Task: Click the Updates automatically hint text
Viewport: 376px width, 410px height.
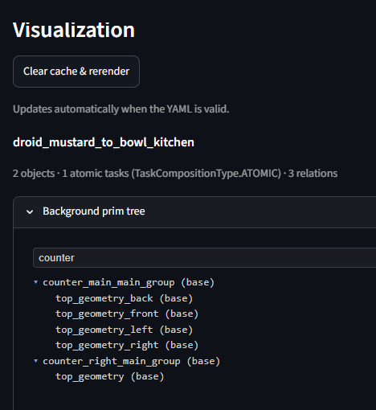Action: point(121,109)
